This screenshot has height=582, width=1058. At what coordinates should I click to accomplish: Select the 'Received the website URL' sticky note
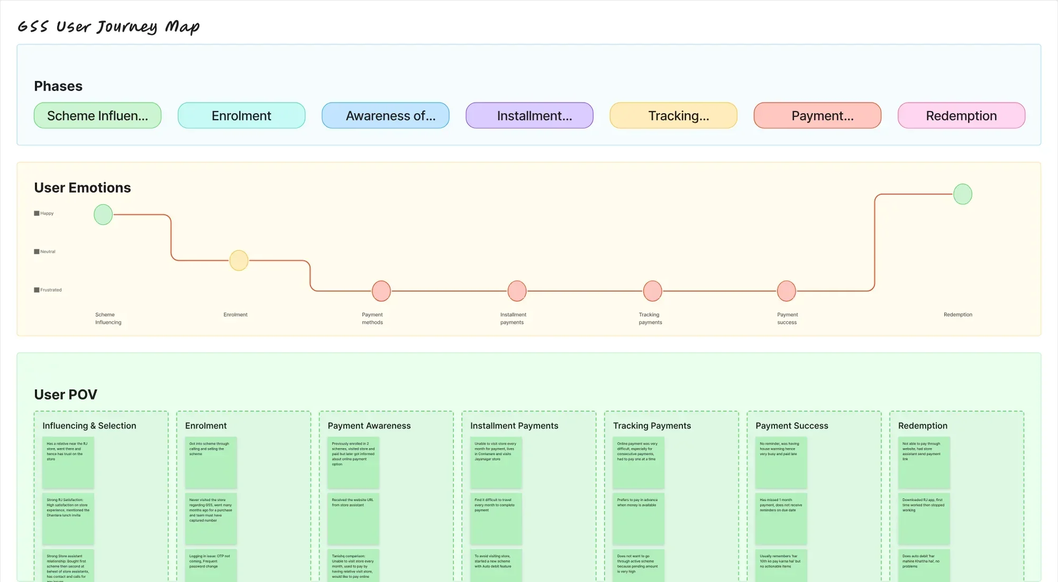pyautogui.click(x=353, y=519)
